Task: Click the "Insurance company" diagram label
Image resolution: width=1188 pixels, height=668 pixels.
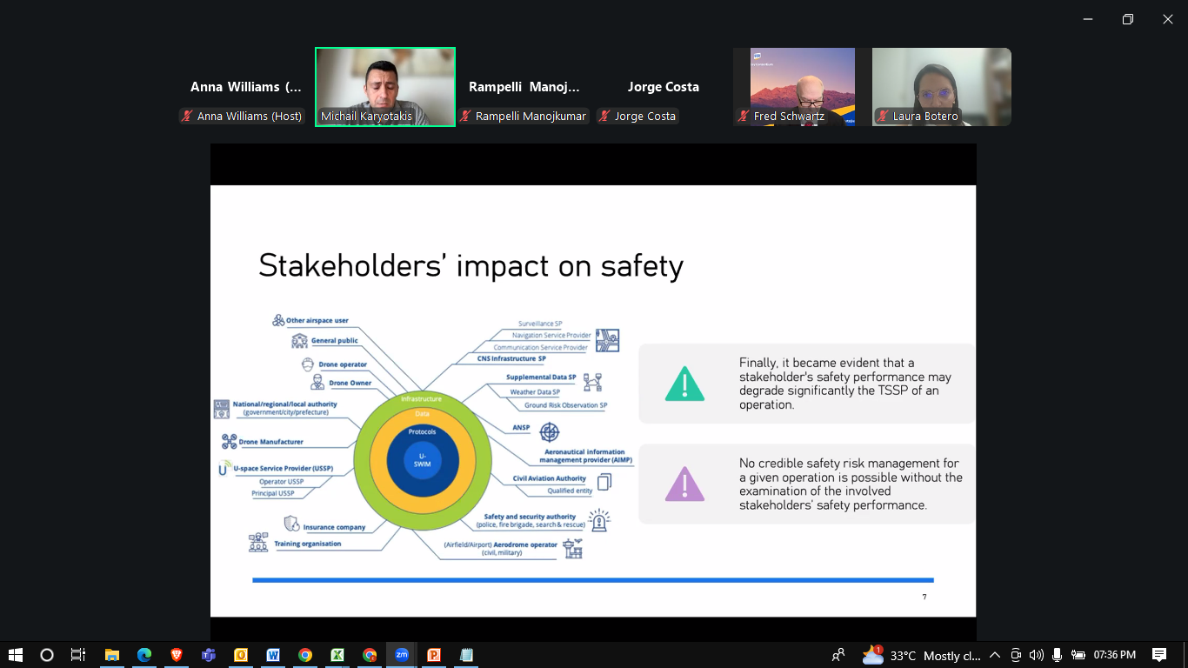Action: pos(335,527)
